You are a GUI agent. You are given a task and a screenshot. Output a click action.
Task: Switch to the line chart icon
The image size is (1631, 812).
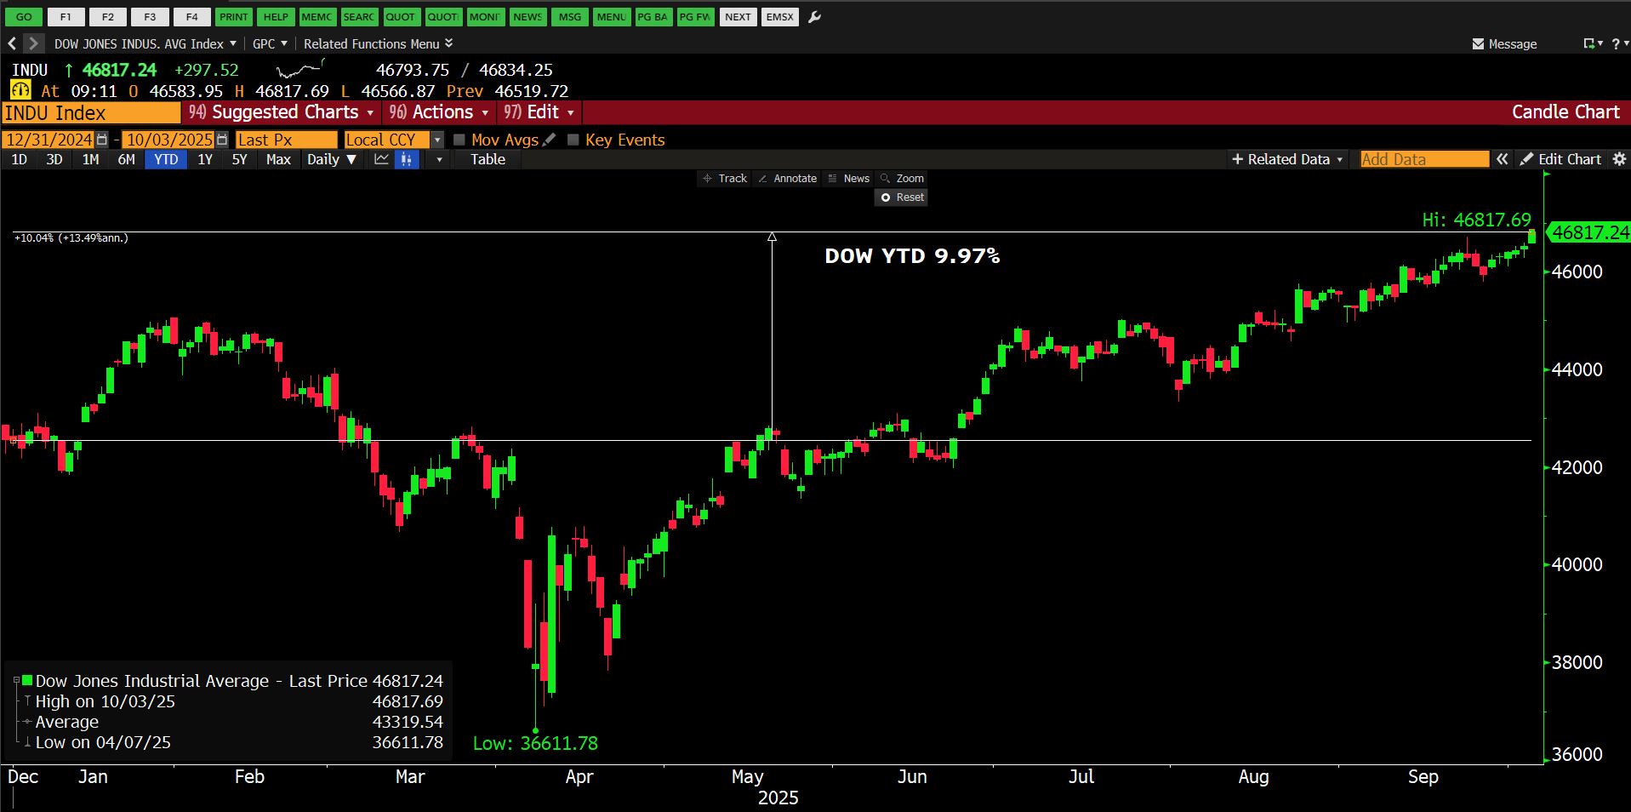[381, 159]
